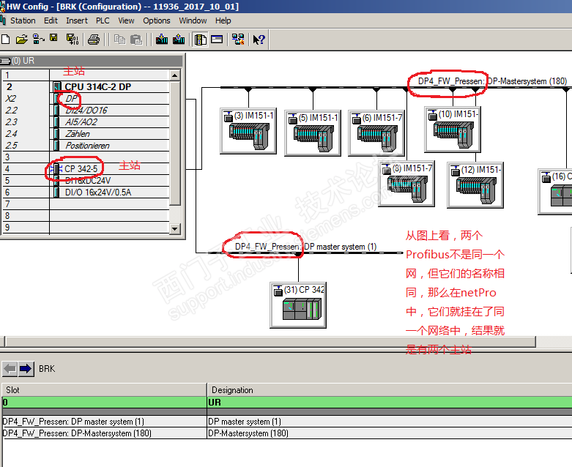Click the horizontal scrollbar below the network view
Image resolution: width=572 pixels, height=467 pixels.
click(x=270, y=342)
